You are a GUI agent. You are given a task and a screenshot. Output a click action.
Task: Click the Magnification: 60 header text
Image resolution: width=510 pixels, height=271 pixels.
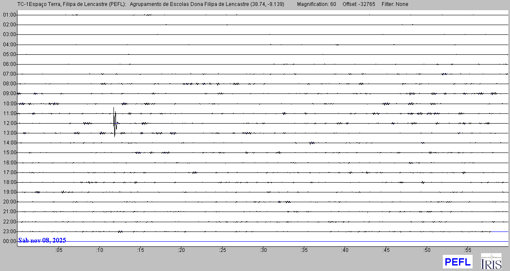pos(316,4)
